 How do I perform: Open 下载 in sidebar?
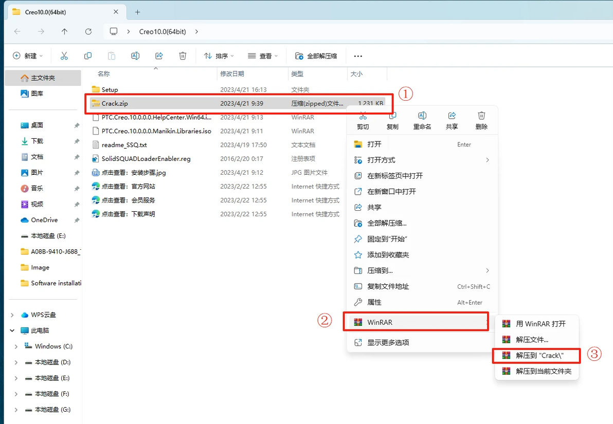43,141
